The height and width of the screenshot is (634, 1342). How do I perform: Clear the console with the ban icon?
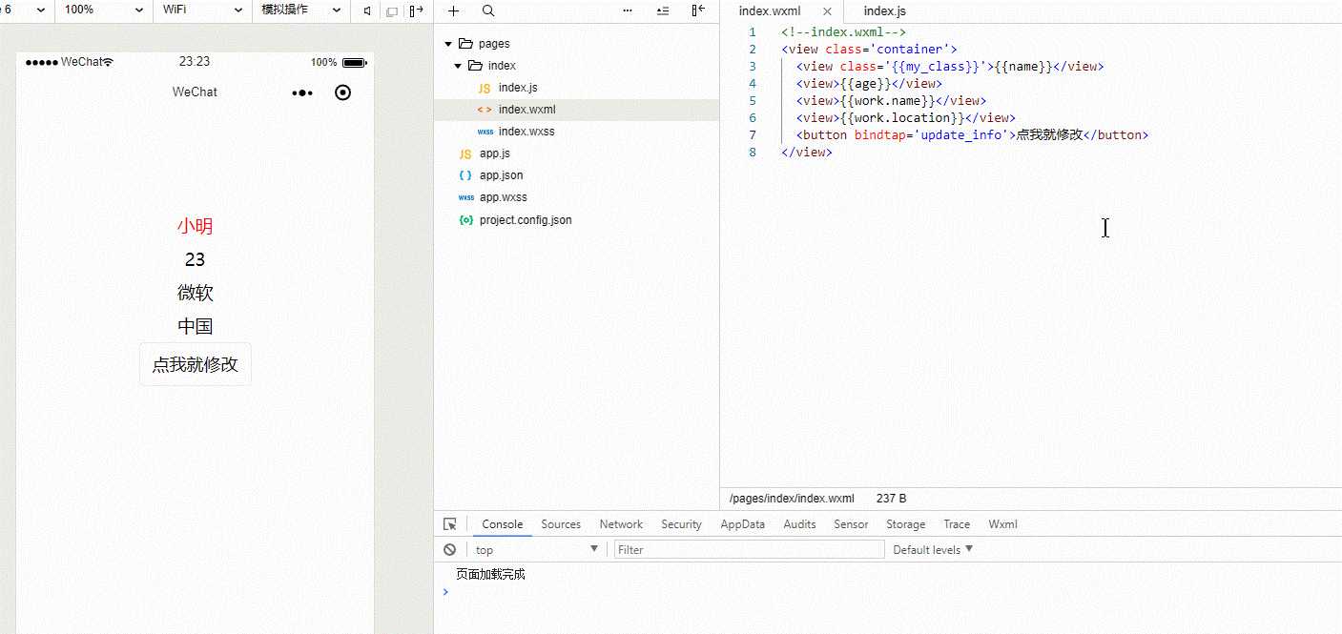tap(449, 550)
